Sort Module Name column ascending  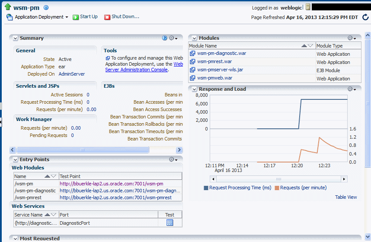click(304, 46)
